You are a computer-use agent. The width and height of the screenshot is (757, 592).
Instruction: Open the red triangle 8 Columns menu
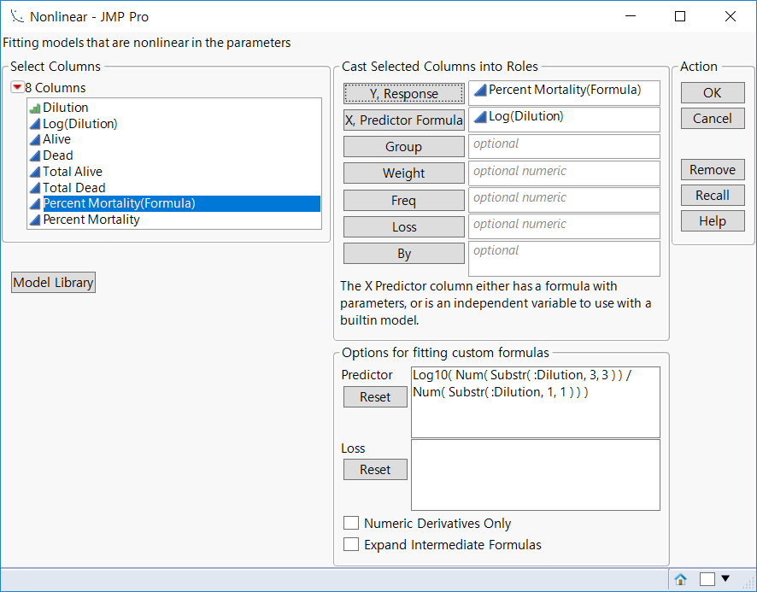pos(17,88)
